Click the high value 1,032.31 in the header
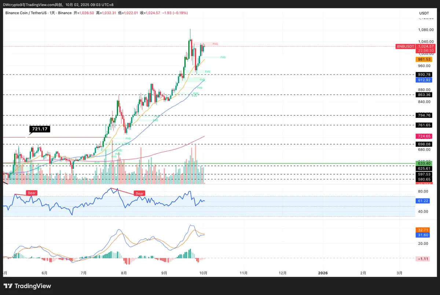The width and height of the screenshot is (440, 295). point(109,13)
